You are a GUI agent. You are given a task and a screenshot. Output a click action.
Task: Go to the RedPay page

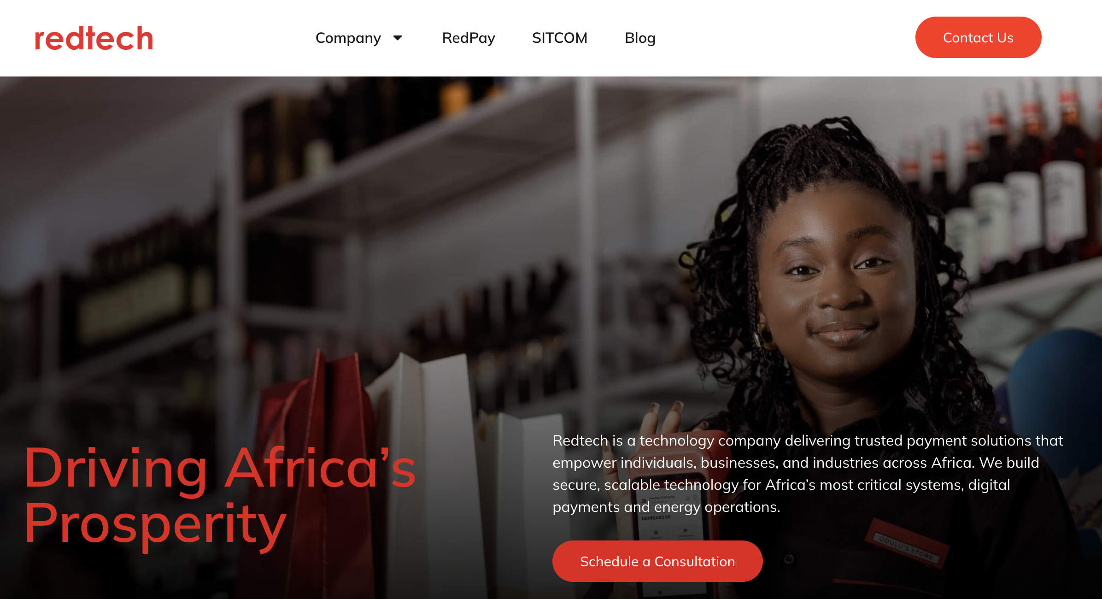click(469, 38)
